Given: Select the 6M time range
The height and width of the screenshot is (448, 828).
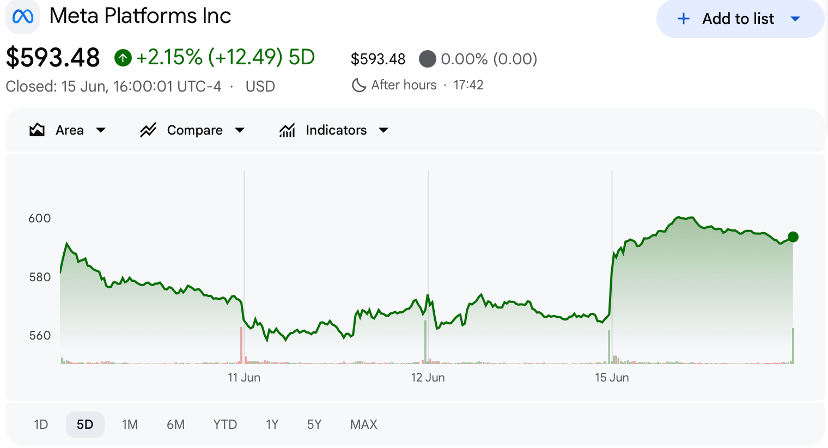Looking at the screenshot, I should 175,425.
